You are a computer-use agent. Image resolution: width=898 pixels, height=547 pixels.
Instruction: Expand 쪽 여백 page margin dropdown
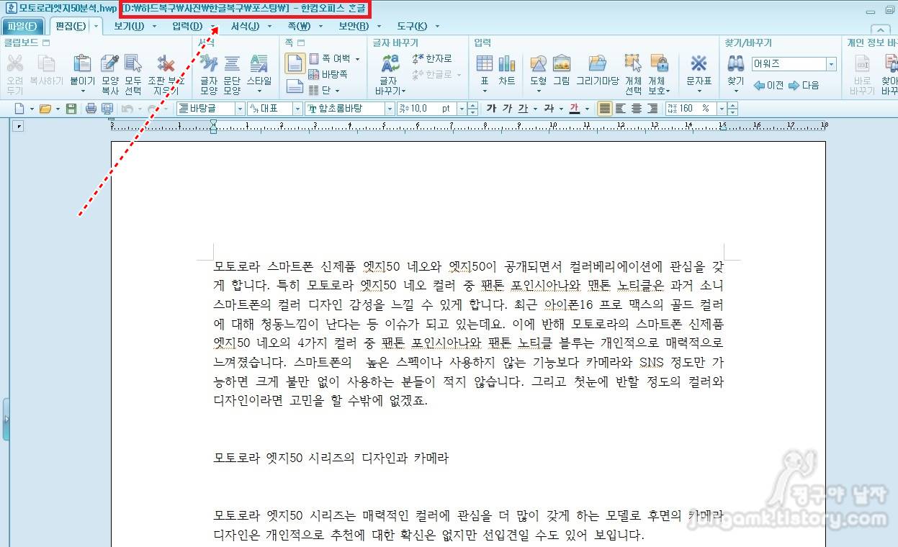point(357,59)
